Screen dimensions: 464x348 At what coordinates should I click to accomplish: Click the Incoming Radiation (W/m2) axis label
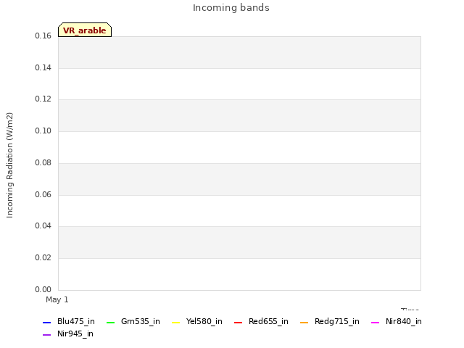[x=9, y=165]
